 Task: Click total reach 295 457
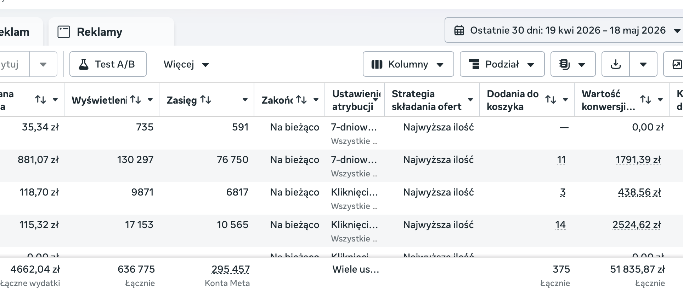point(231,269)
